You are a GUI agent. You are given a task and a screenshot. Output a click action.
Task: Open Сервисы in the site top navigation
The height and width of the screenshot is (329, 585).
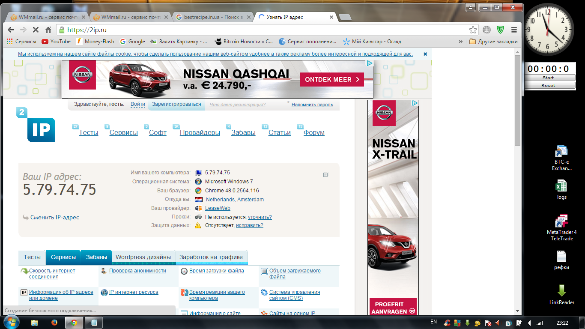124,133
